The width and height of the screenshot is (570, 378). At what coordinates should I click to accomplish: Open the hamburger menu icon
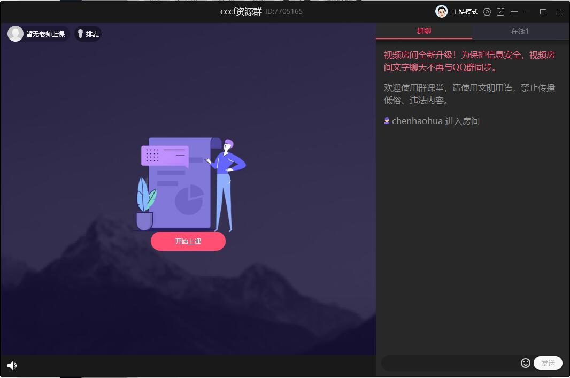(514, 11)
